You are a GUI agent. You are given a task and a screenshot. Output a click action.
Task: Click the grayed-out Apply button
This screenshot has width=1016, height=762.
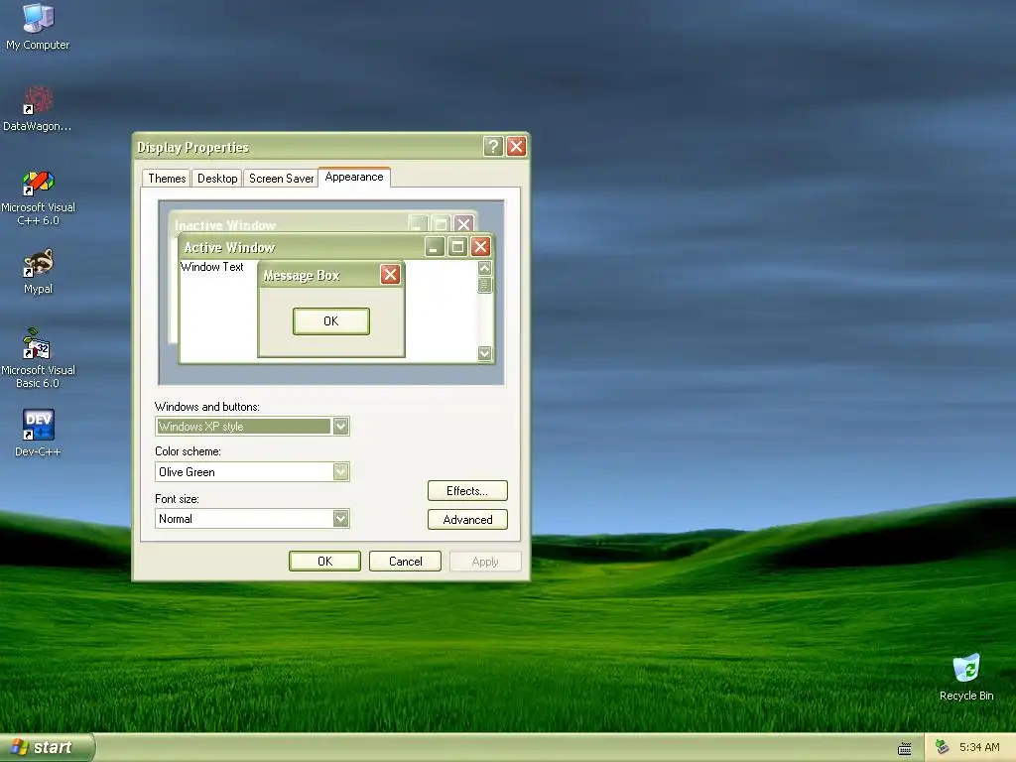pyautogui.click(x=485, y=562)
